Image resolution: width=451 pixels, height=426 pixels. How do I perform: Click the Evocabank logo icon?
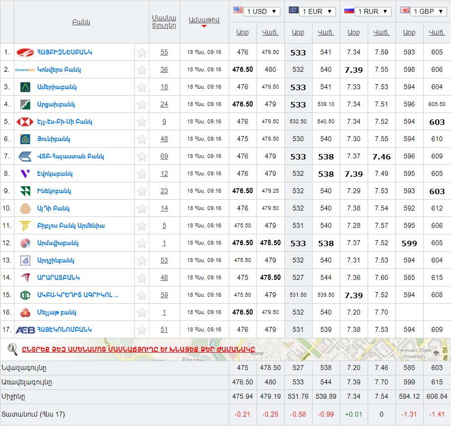[25, 174]
